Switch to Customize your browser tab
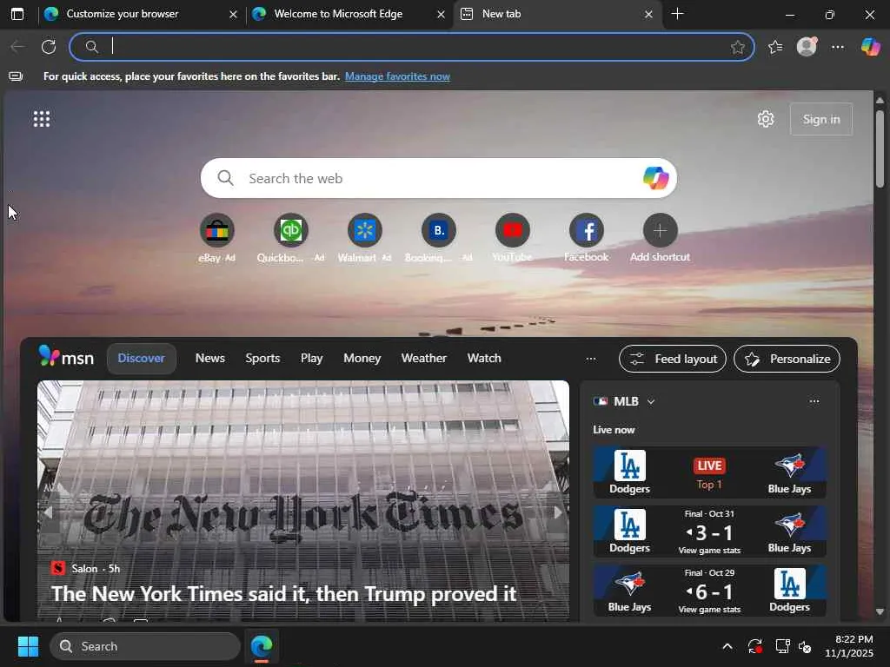 click(141, 14)
